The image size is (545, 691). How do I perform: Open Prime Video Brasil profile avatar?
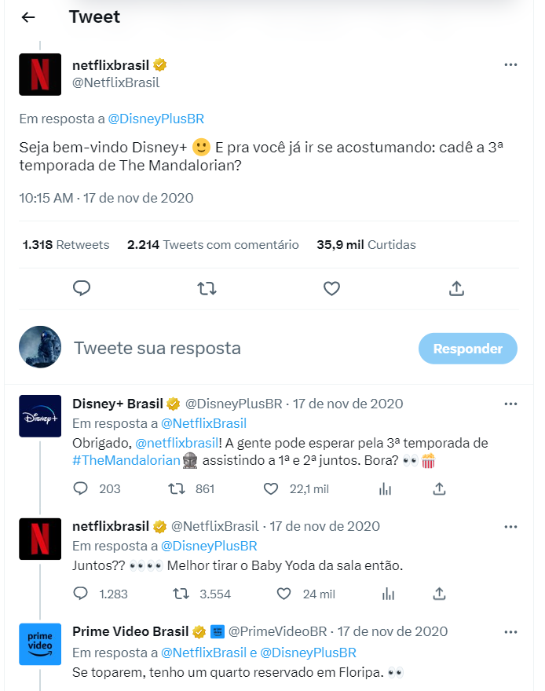[x=40, y=644]
